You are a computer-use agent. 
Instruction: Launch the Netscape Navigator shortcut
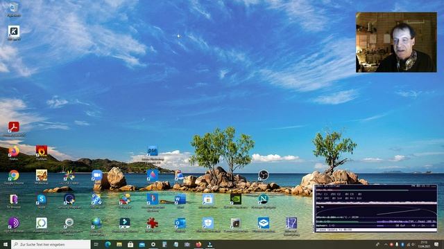[264, 199]
